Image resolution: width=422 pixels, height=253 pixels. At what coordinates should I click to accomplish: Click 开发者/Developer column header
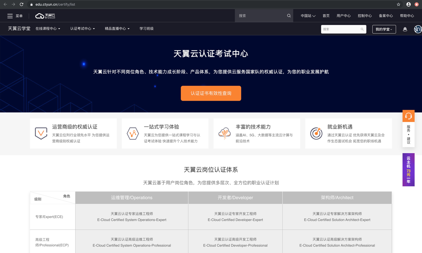(235, 198)
